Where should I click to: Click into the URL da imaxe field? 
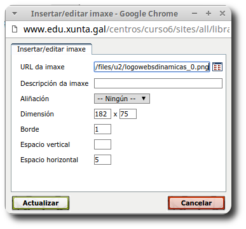[x=152, y=67]
